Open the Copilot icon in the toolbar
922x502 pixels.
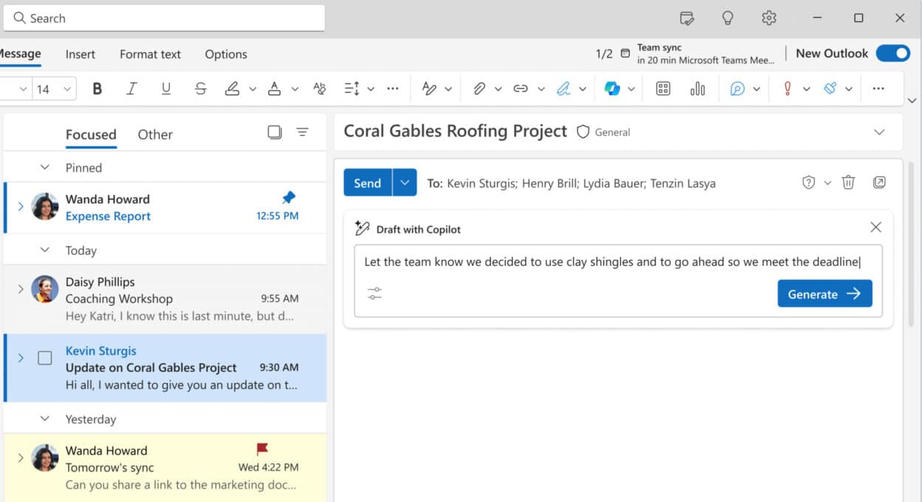(x=612, y=89)
